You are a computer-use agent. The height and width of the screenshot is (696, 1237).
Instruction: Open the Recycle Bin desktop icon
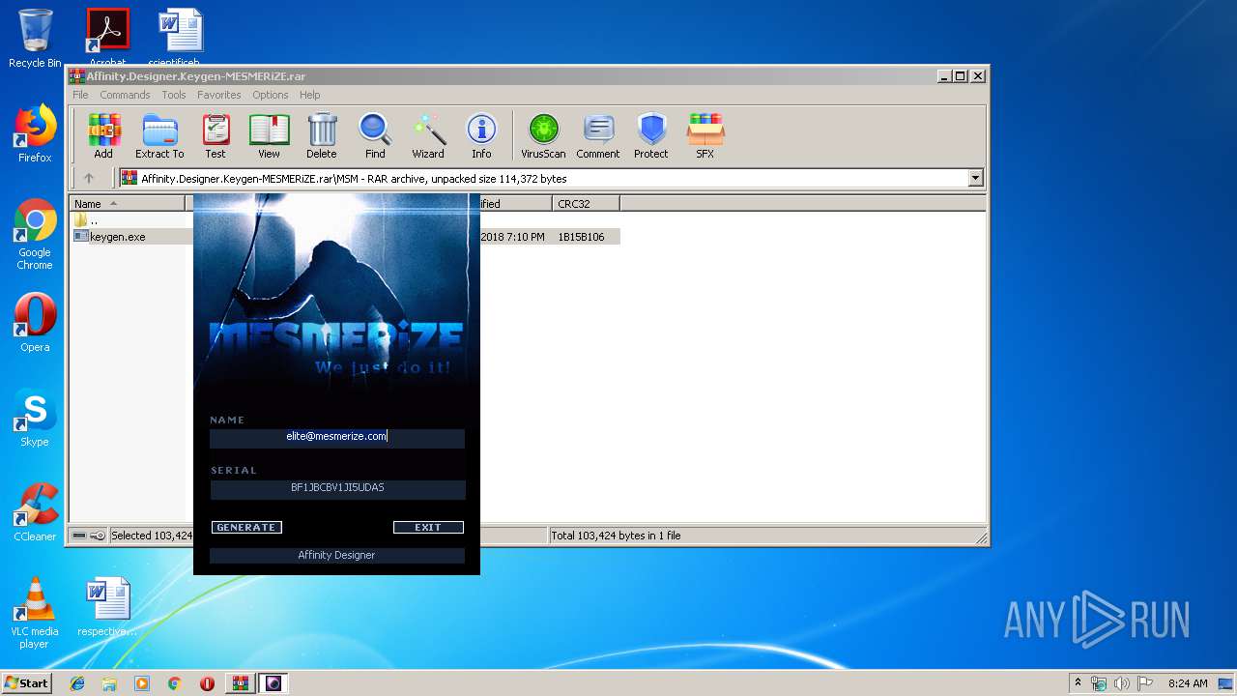35,39
